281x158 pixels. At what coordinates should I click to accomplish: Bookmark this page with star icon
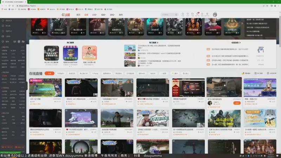pos(267,6)
